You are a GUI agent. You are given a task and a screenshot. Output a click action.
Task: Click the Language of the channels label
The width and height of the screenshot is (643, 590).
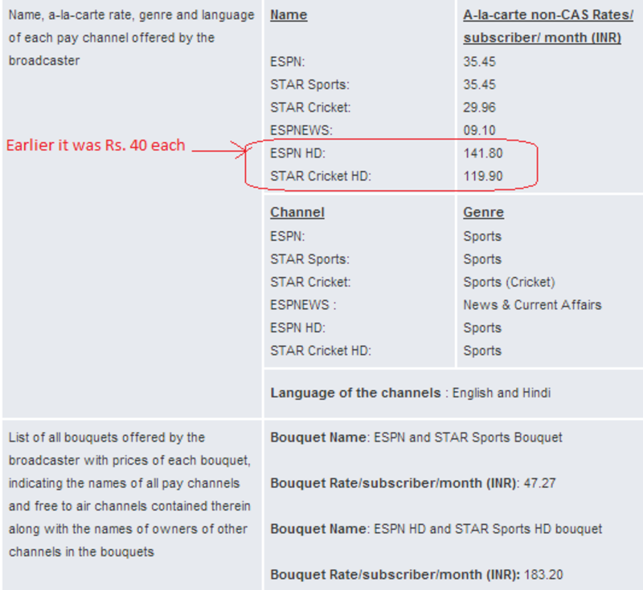[355, 393]
